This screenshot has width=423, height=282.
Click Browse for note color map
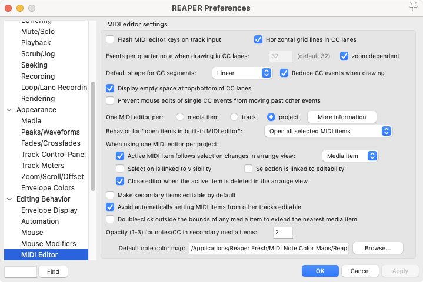click(378, 249)
